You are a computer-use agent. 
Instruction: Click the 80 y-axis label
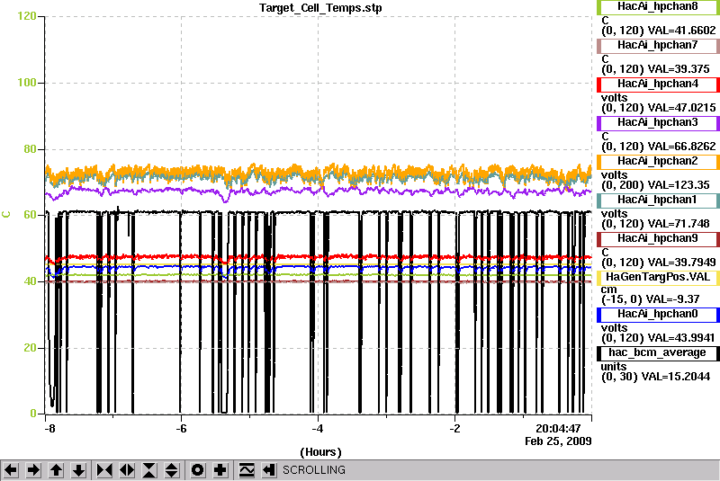30,149
